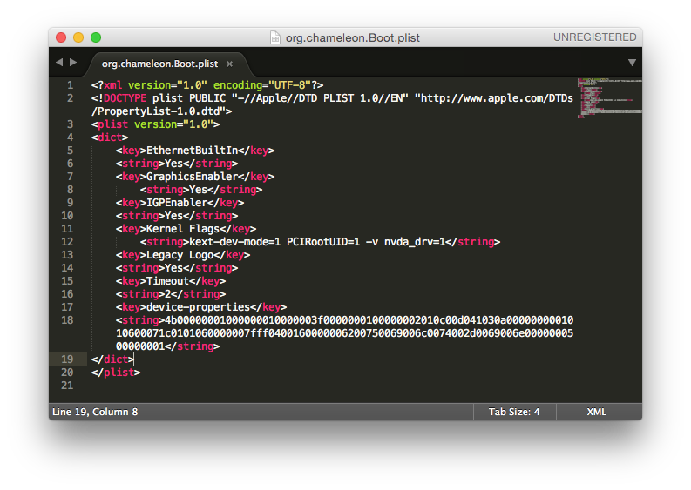This screenshot has width=691, height=490.
Task: Click the minimap code preview
Action: tap(609, 98)
